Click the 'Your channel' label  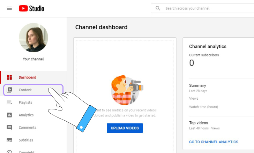pos(33,59)
